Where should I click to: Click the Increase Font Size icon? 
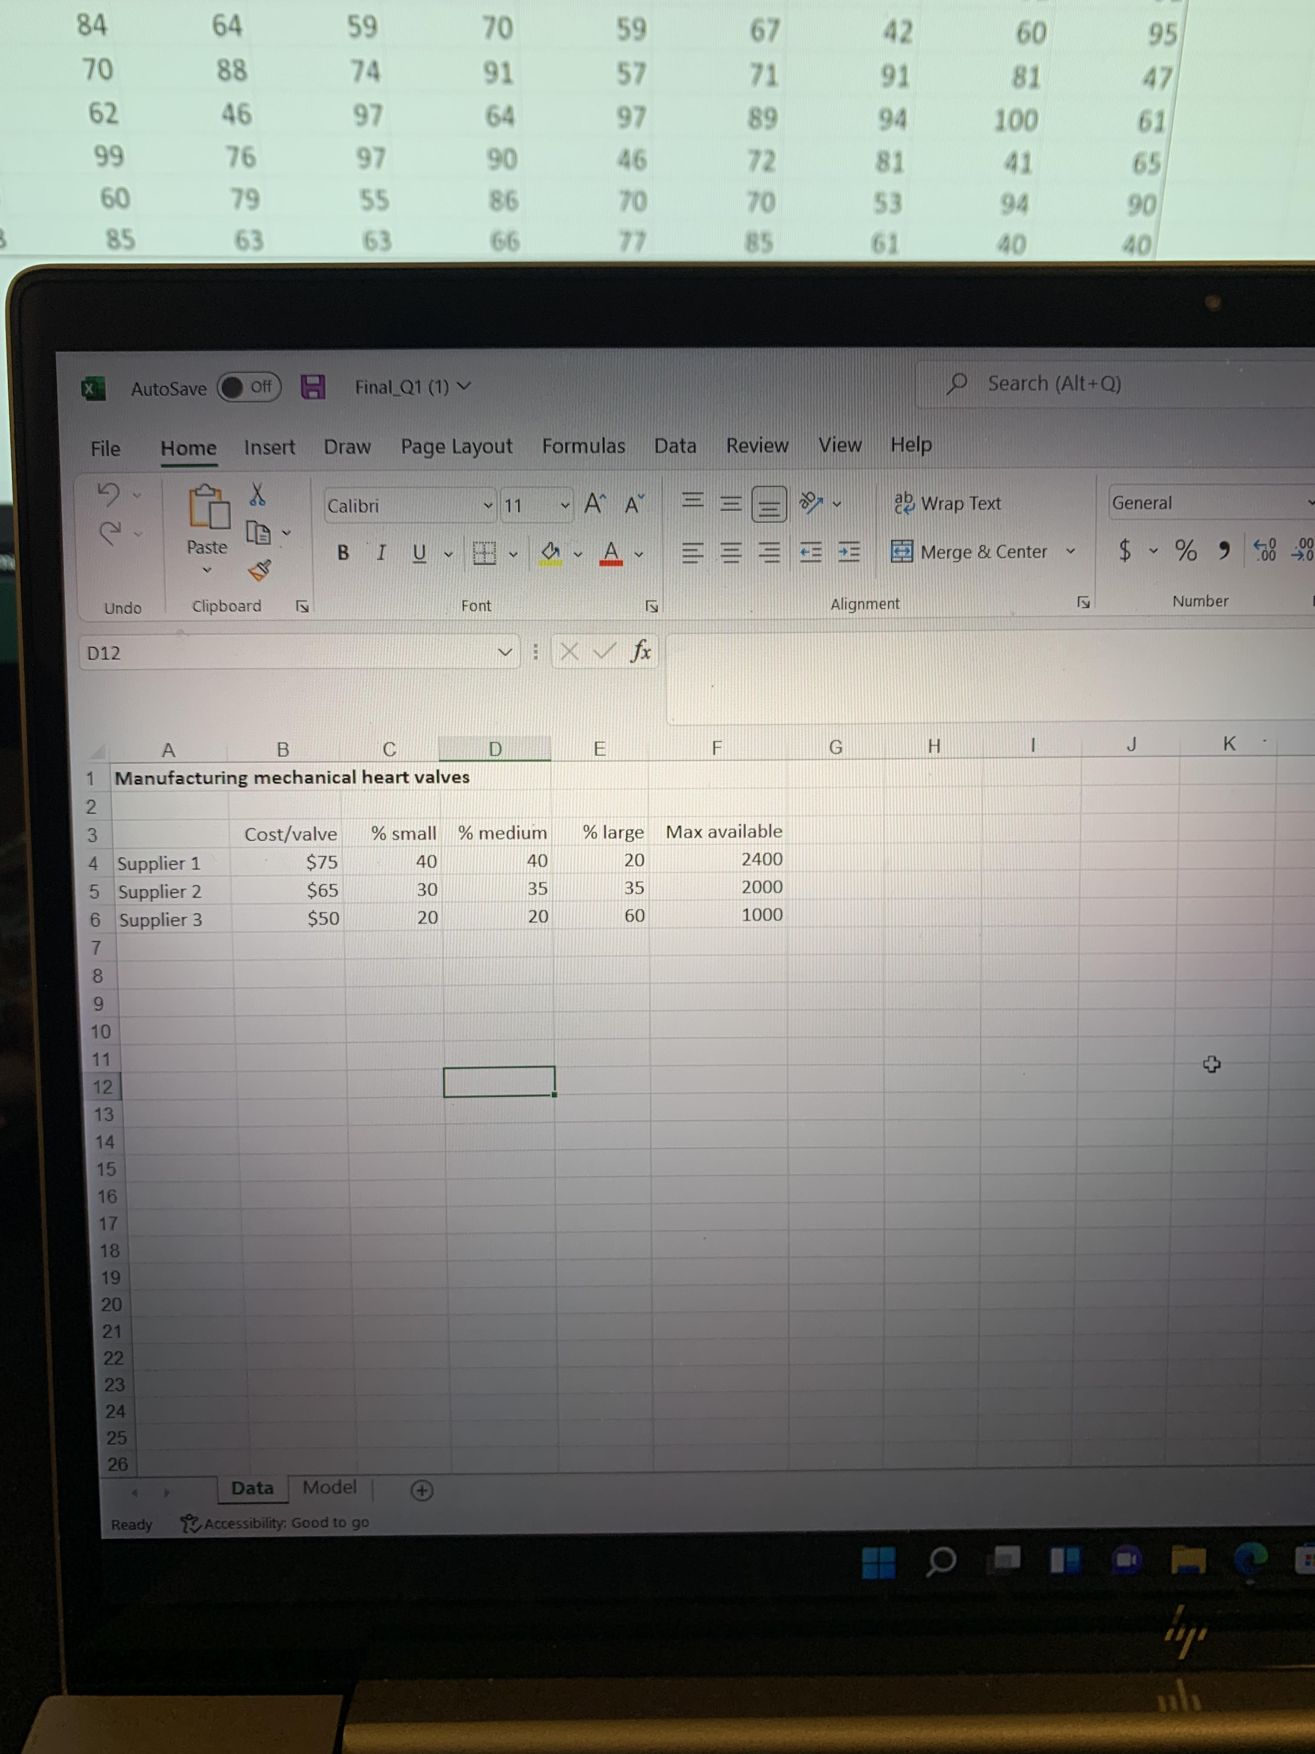click(594, 503)
